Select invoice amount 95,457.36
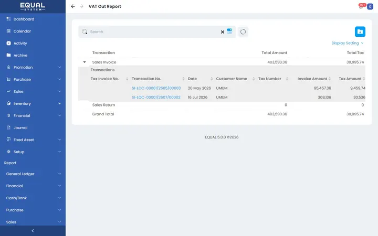This screenshot has width=378, height=236. (x=322, y=88)
